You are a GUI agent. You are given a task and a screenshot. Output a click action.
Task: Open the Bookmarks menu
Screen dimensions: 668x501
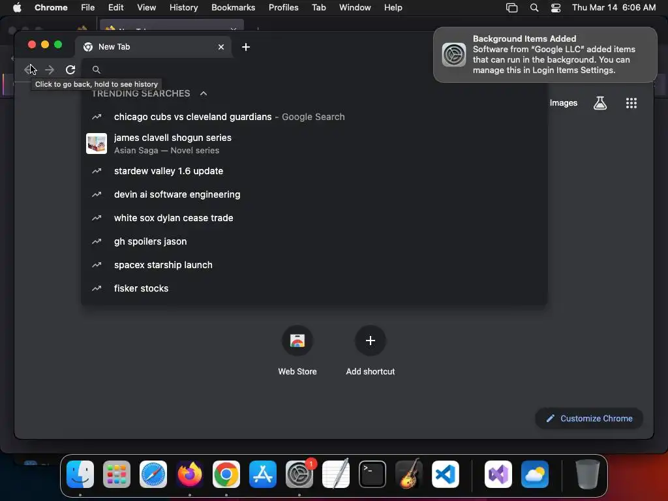[233, 7]
